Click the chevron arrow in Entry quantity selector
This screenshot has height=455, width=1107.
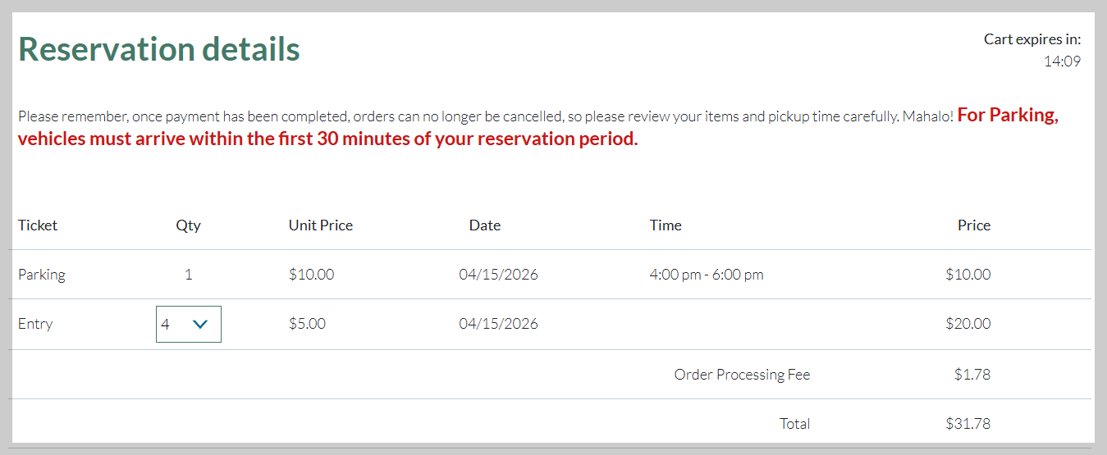(x=199, y=325)
